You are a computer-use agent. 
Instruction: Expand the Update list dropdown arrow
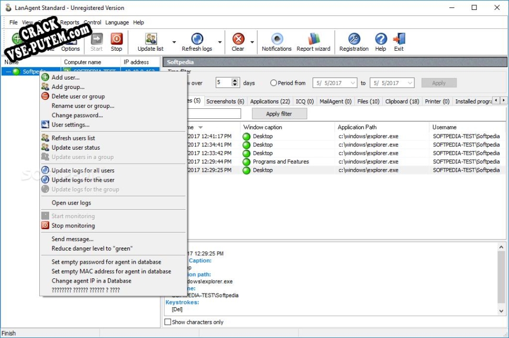tap(174, 42)
